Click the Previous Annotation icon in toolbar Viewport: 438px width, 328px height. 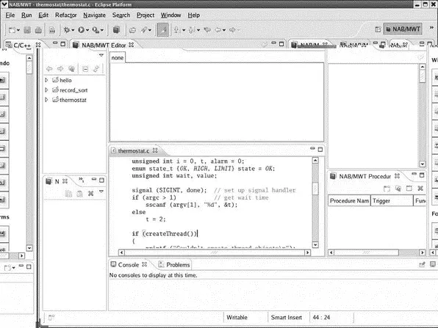[x=191, y=30]
